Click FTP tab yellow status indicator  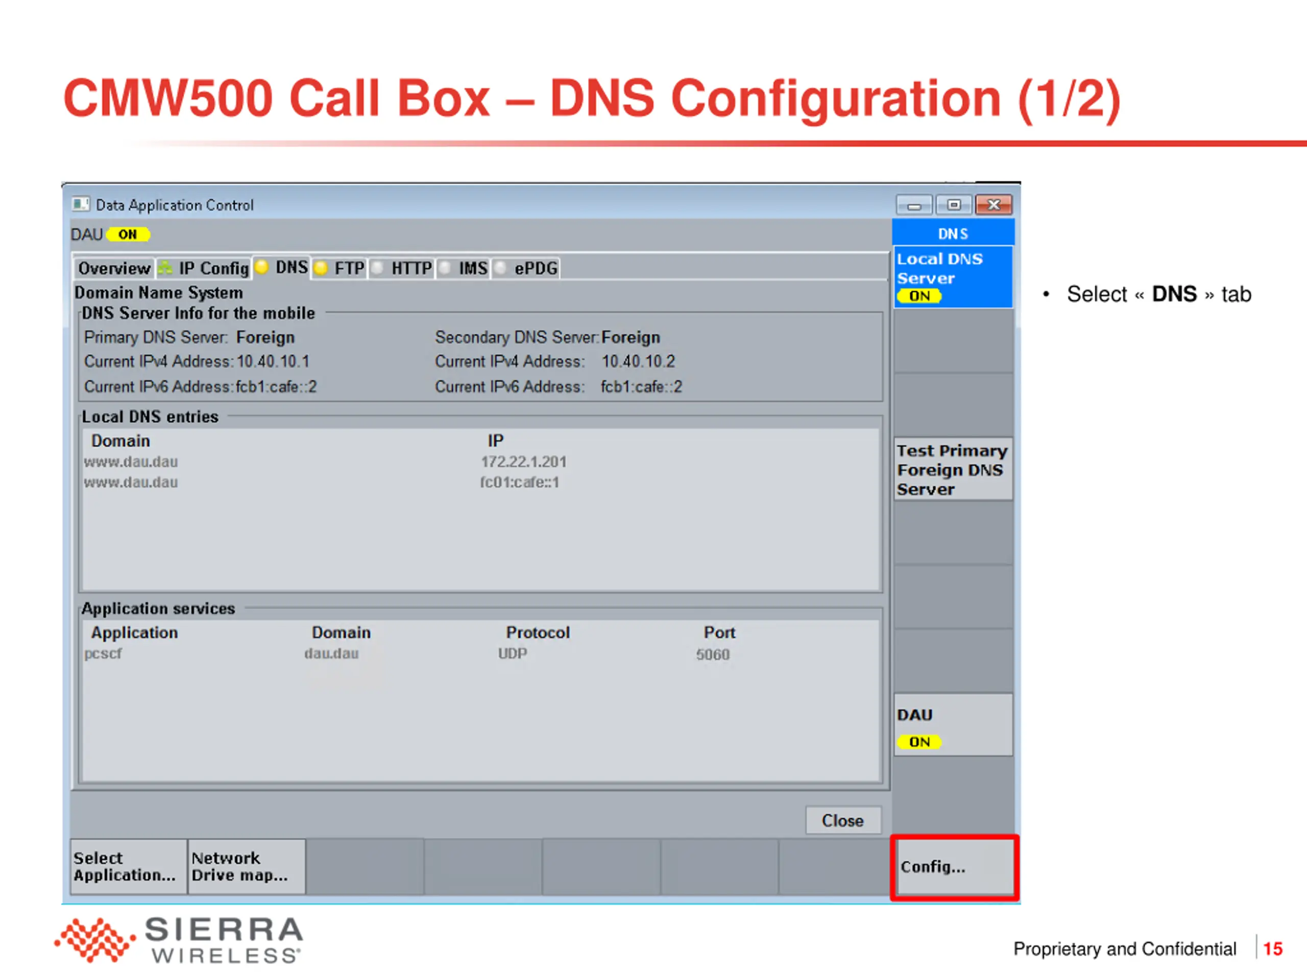pyautogui.click(x=321, y=268)
